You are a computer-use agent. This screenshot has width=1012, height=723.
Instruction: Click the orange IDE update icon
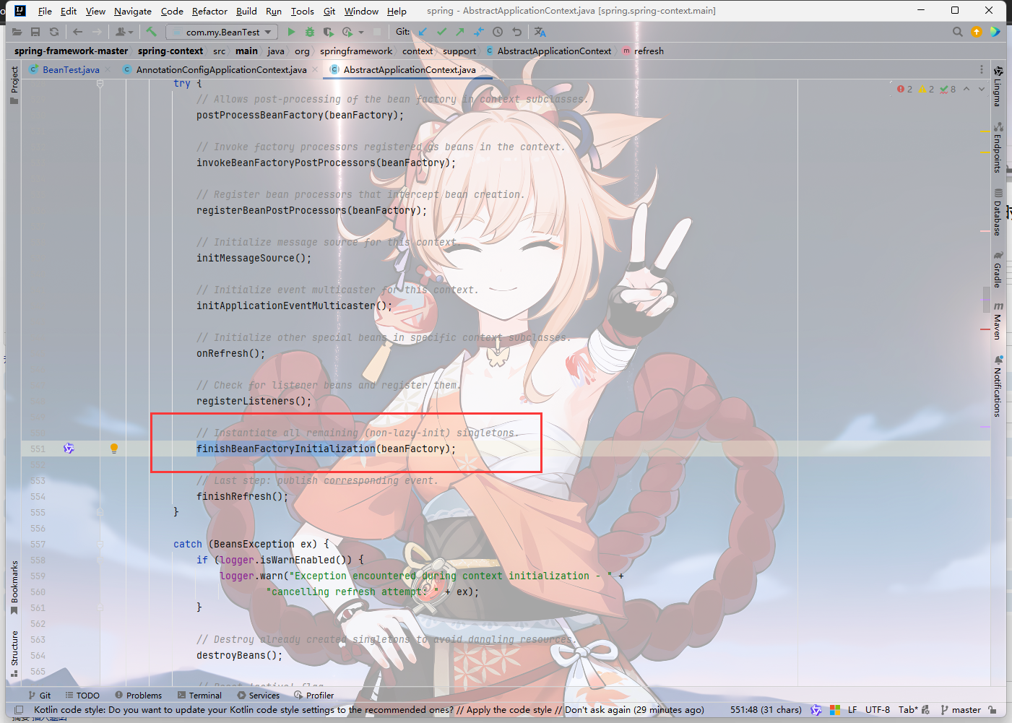click(977, 32)
